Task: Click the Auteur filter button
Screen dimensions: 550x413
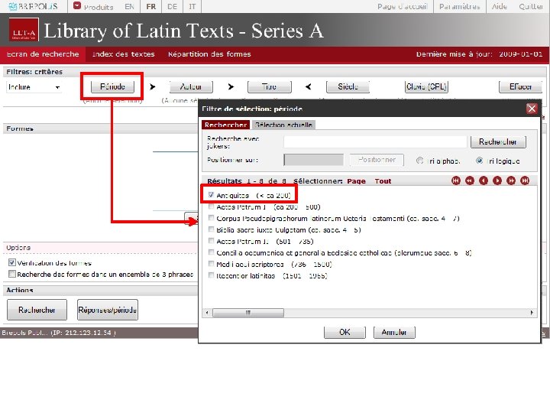Action: point(191,86)
